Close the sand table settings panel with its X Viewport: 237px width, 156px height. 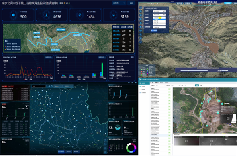(168, 8)
